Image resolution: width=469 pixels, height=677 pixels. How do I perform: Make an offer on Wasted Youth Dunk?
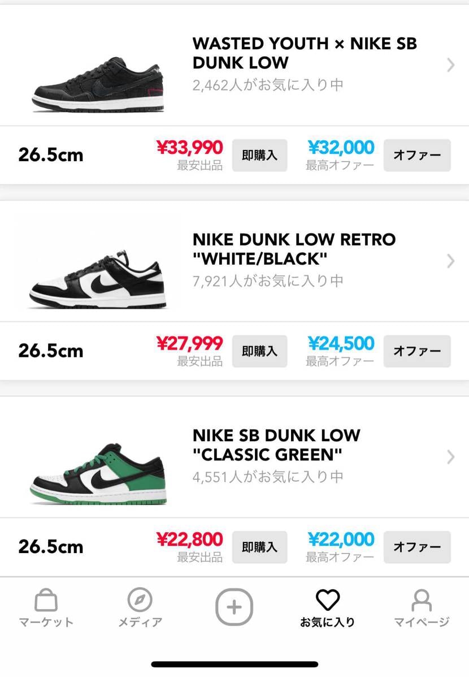[x=417, y=155]
